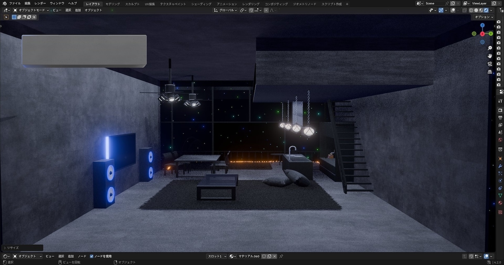Add a workspace with the plus button
The image size is (504, 265).
click(x=347, y=4)
